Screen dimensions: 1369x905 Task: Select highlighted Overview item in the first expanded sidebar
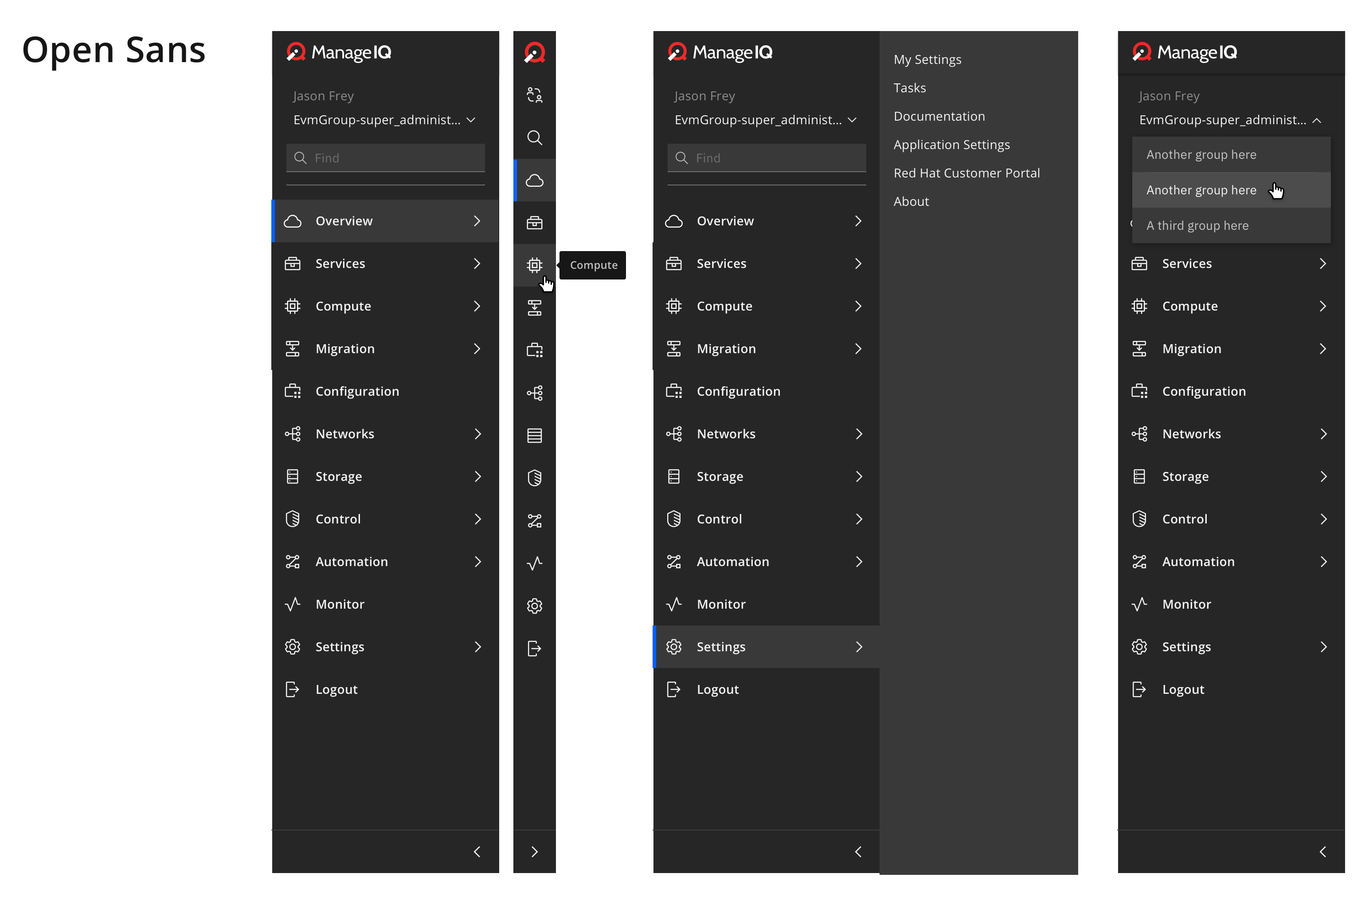385,220
